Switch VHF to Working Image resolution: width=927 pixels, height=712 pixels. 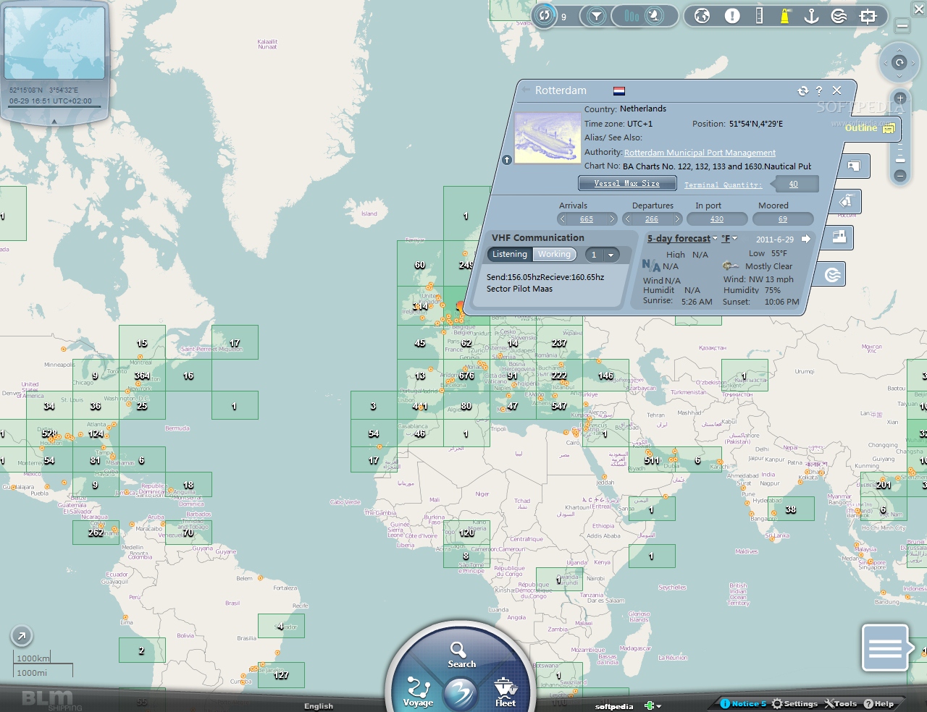point(554,255)
